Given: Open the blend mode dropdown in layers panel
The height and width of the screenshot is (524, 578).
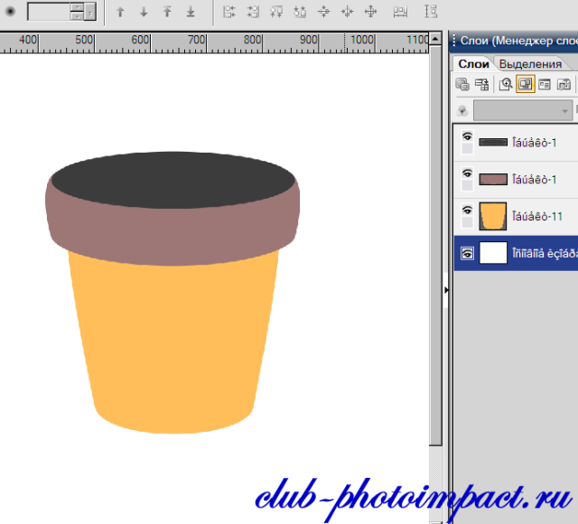Looking at the screenshot, I should coord(523,110).
